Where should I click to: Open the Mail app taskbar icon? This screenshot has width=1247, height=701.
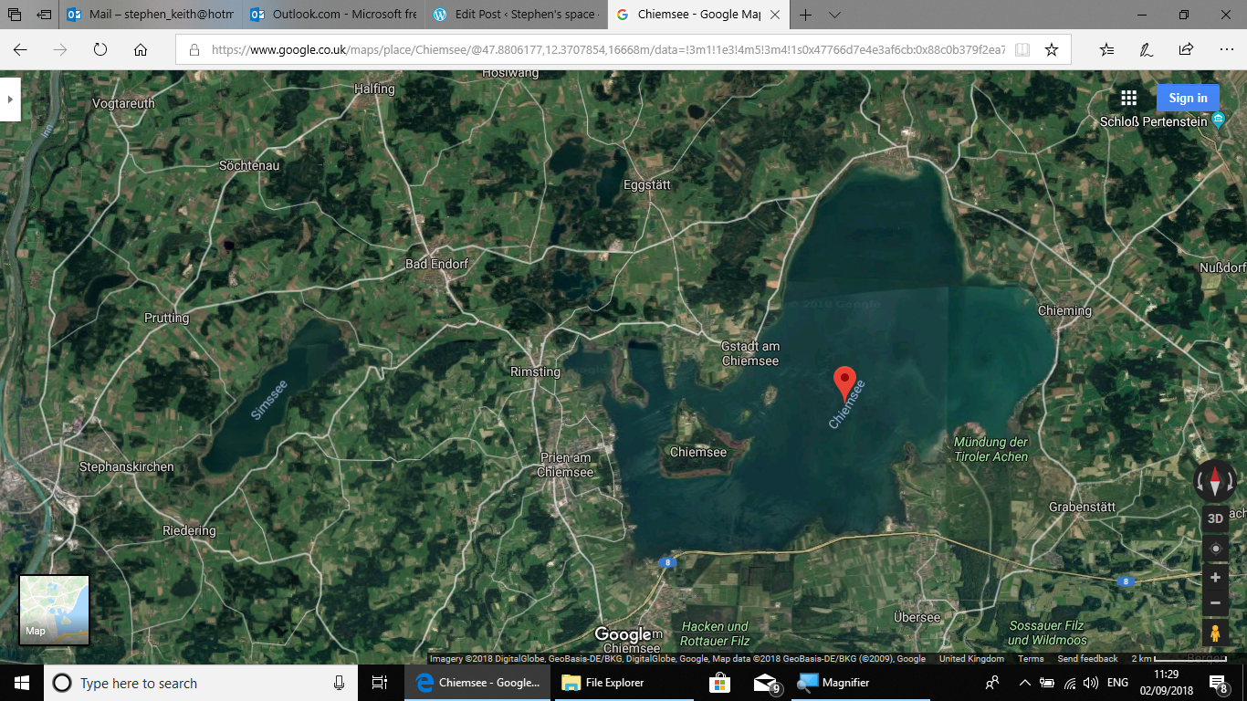pyautogui.click(x=766, y=683)
